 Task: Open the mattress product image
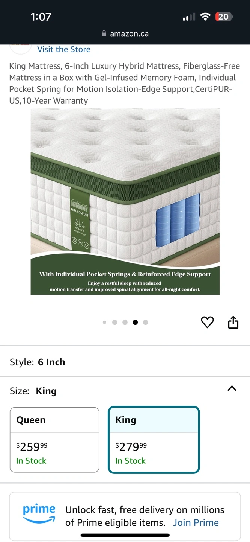(125, 202)
